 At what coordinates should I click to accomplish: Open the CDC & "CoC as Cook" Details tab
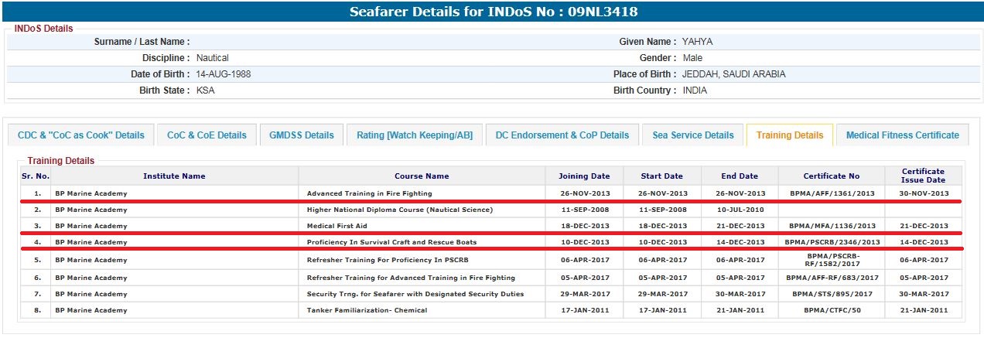[81, 135]
